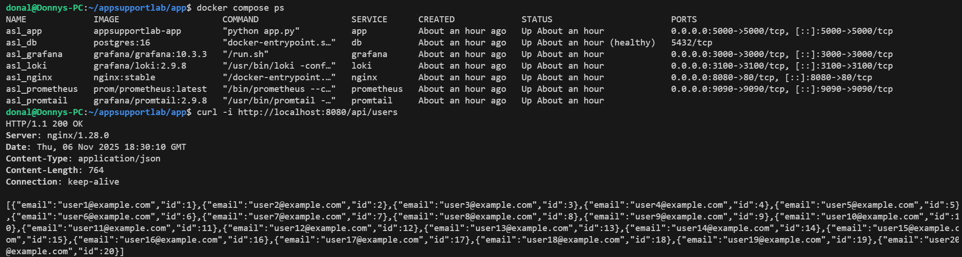This screenshot has width=962, height=257.
Task: Click the 'Server: nginx/1.28.0' header
Action: pos(57,135)
